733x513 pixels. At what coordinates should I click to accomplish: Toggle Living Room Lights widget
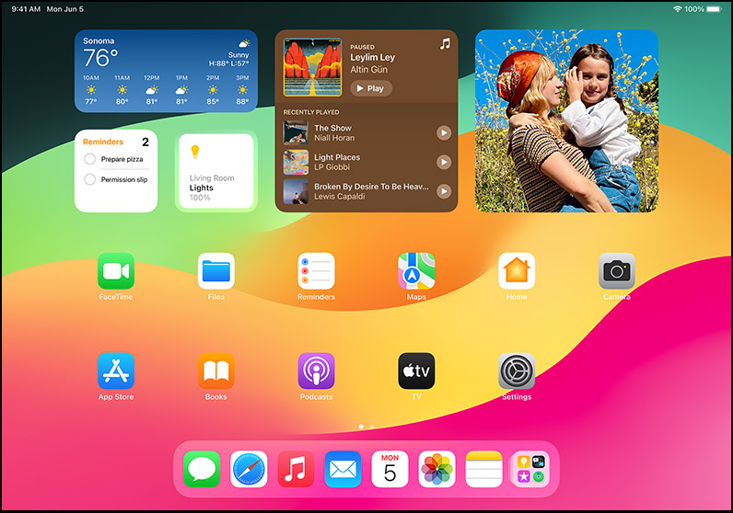click(x=216, y=171)
